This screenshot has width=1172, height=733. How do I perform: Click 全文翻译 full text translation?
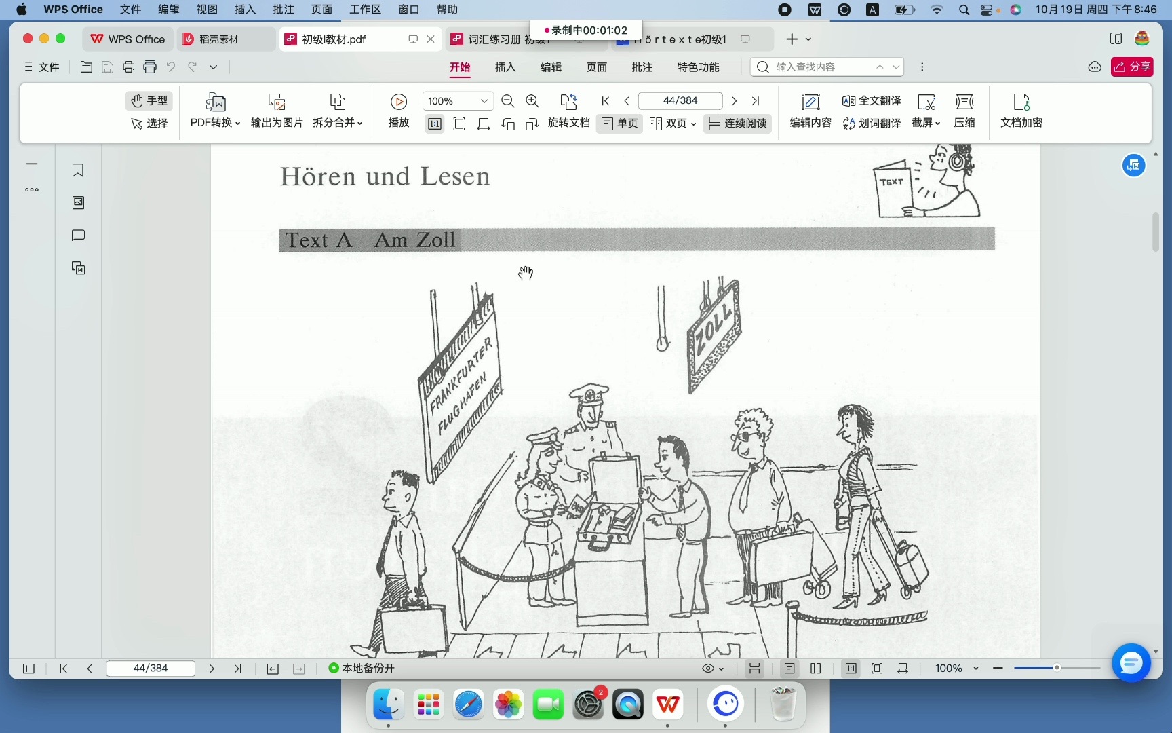872,100
